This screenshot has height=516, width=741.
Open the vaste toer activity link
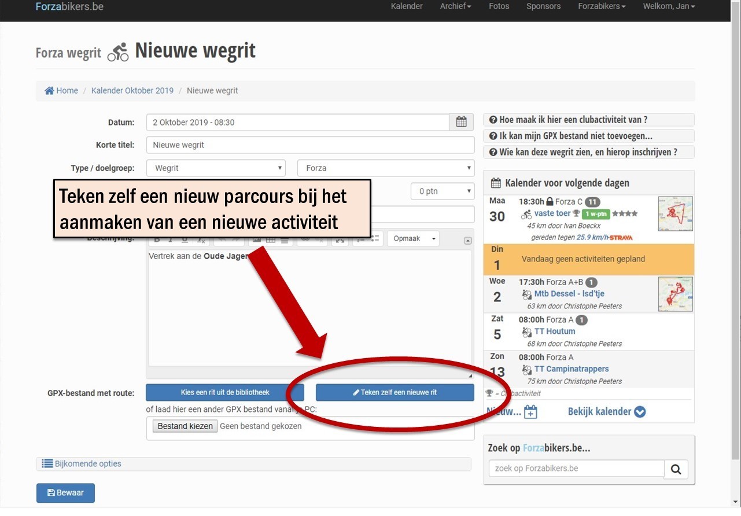click(552, 213)
